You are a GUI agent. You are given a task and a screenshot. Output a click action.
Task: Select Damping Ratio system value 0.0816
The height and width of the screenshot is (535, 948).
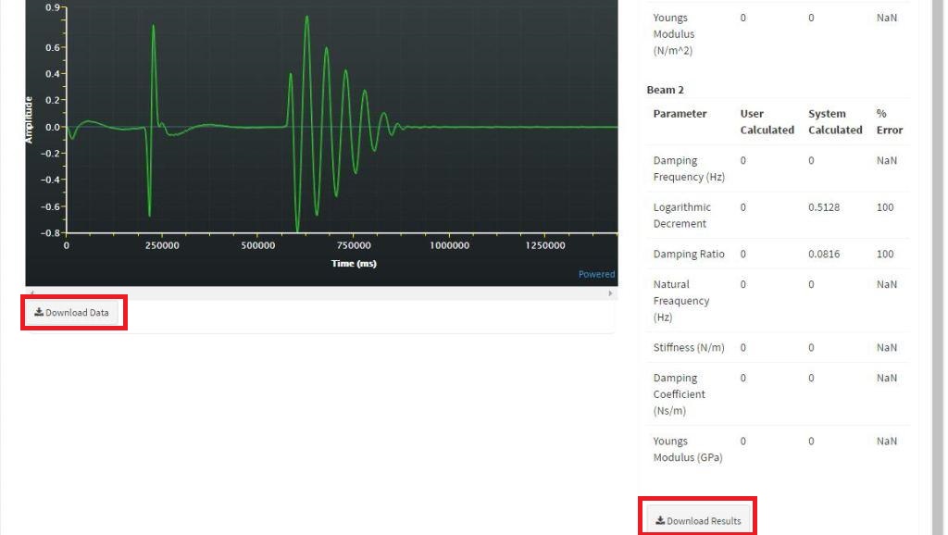point(823,254)
